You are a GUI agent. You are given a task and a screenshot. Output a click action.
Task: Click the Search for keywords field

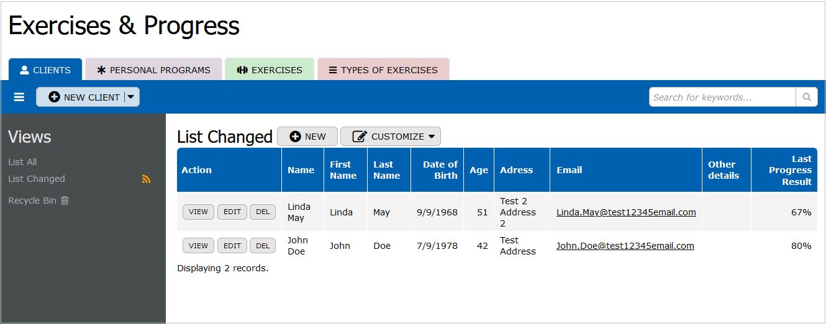(x=722, y=97)
